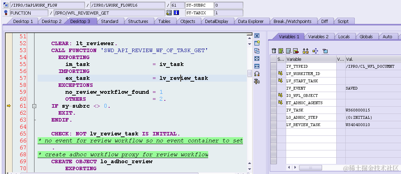401x174 pixels.
Task: Click the SY-TABIX field in header
Action: tap(199, 13)
